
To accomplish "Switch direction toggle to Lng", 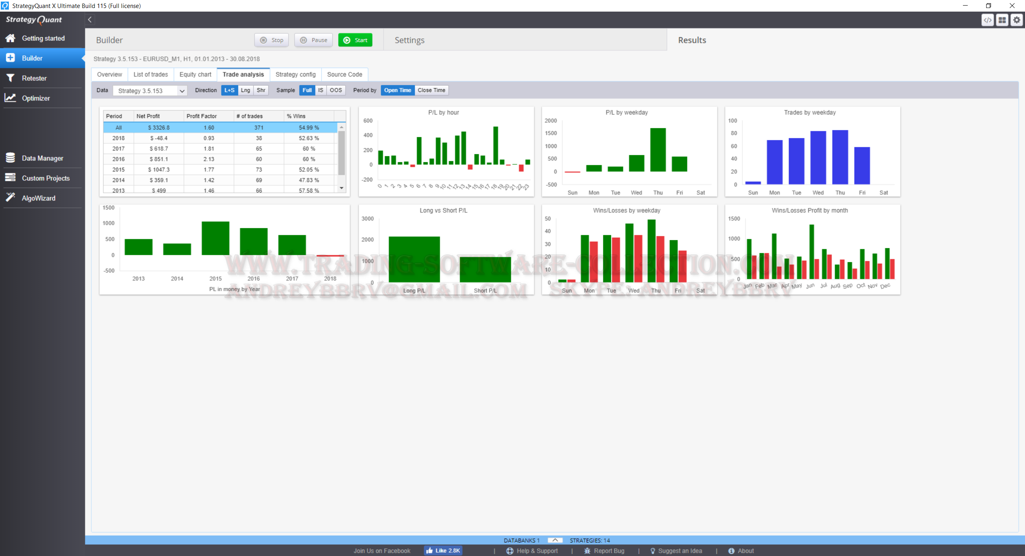I will [245, 90].
